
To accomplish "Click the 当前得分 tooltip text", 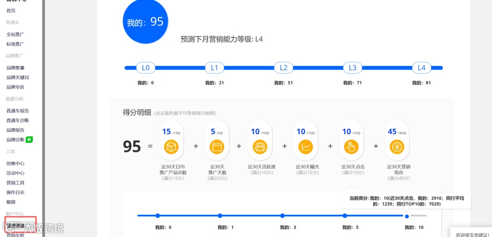I will 407,201.
